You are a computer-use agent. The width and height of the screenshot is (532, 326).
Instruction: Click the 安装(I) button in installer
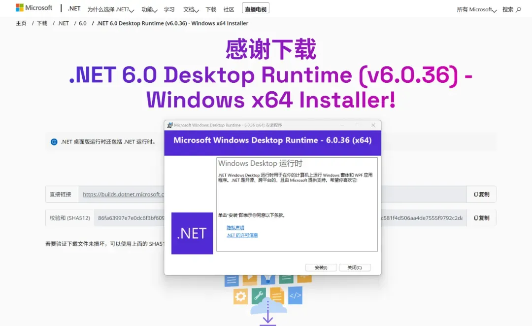click(x=321, y=268)
